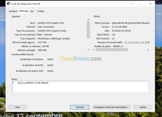162x117 pixels.
Task: Click the Signé WHQL value Oui
Action: click(113, 35)
